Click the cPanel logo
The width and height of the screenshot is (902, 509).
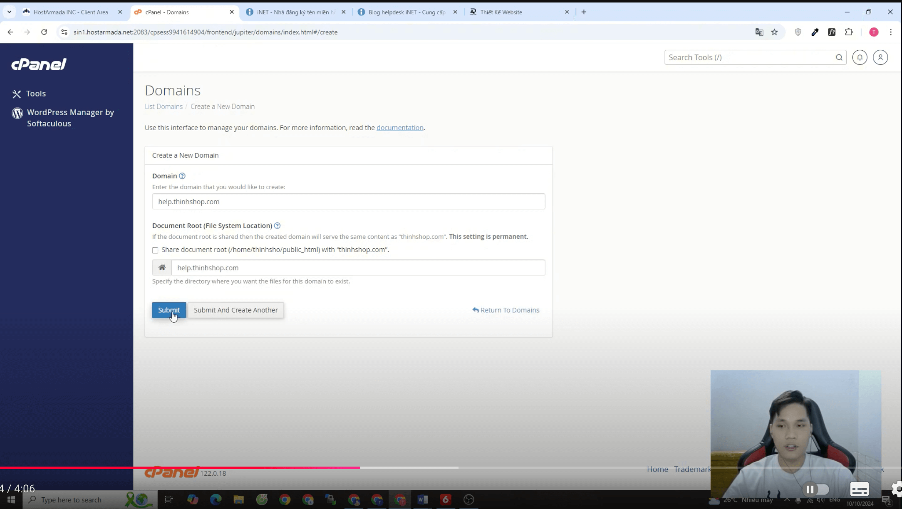pyautogui.click(x=38, y=64)
